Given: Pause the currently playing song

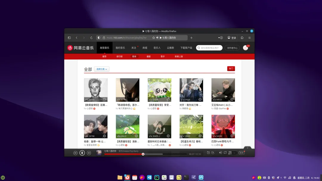Looking at the screenshot, I should tap(82, 153).
